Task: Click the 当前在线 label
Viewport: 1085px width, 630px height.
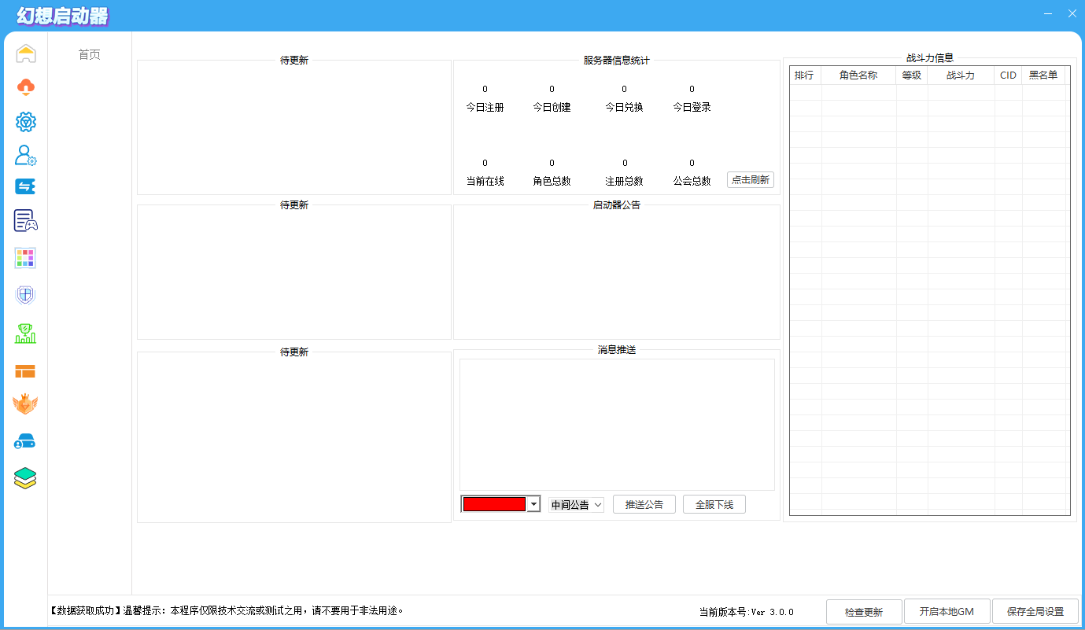Action: coord(485,181)
